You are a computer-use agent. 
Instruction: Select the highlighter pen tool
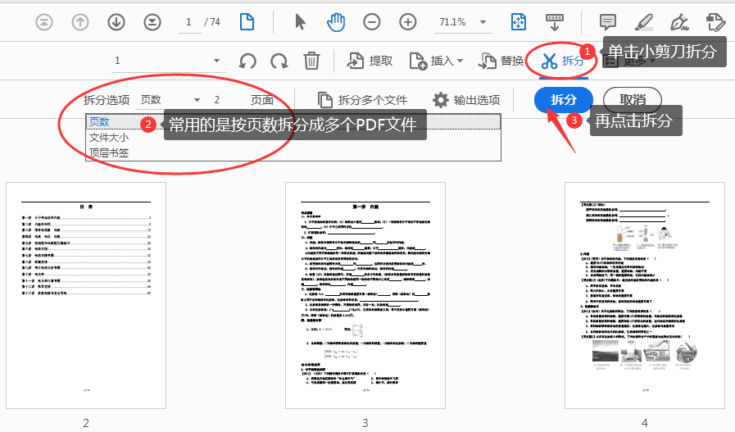643,22
